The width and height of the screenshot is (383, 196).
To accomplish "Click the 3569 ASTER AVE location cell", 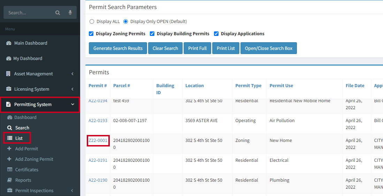I will 201,120.
